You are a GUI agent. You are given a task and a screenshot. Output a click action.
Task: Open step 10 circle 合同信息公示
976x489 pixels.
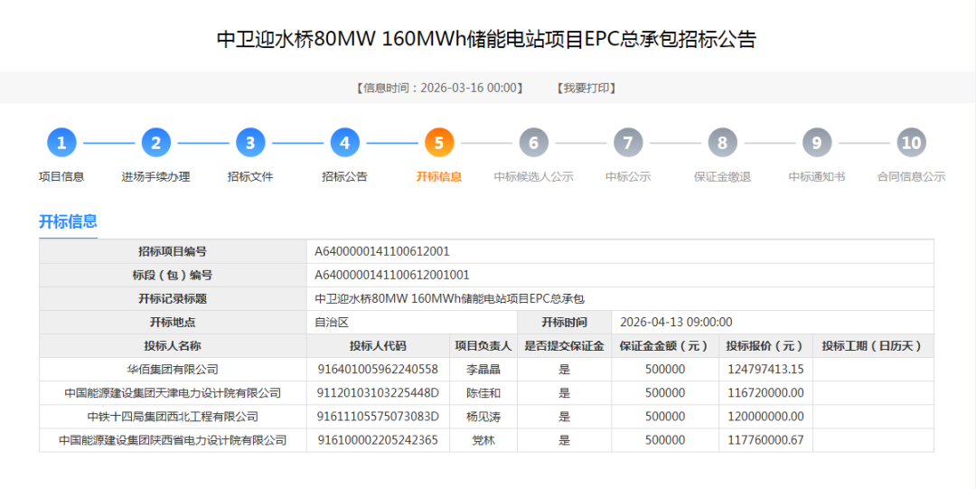[911, 143]
